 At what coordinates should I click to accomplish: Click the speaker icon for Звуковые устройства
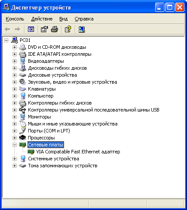(x=23, y=82)
